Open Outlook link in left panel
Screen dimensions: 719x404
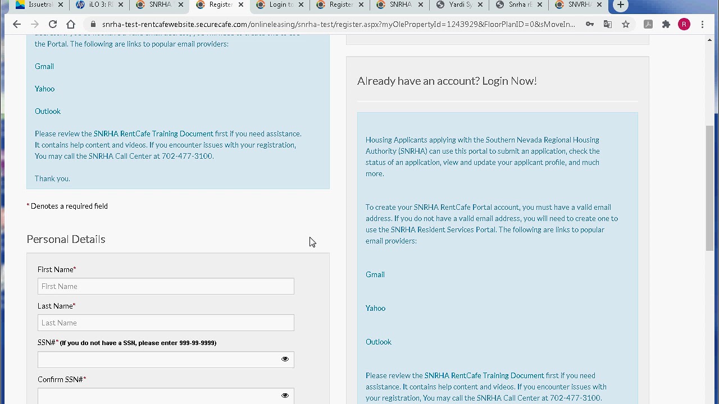[48, 111]
